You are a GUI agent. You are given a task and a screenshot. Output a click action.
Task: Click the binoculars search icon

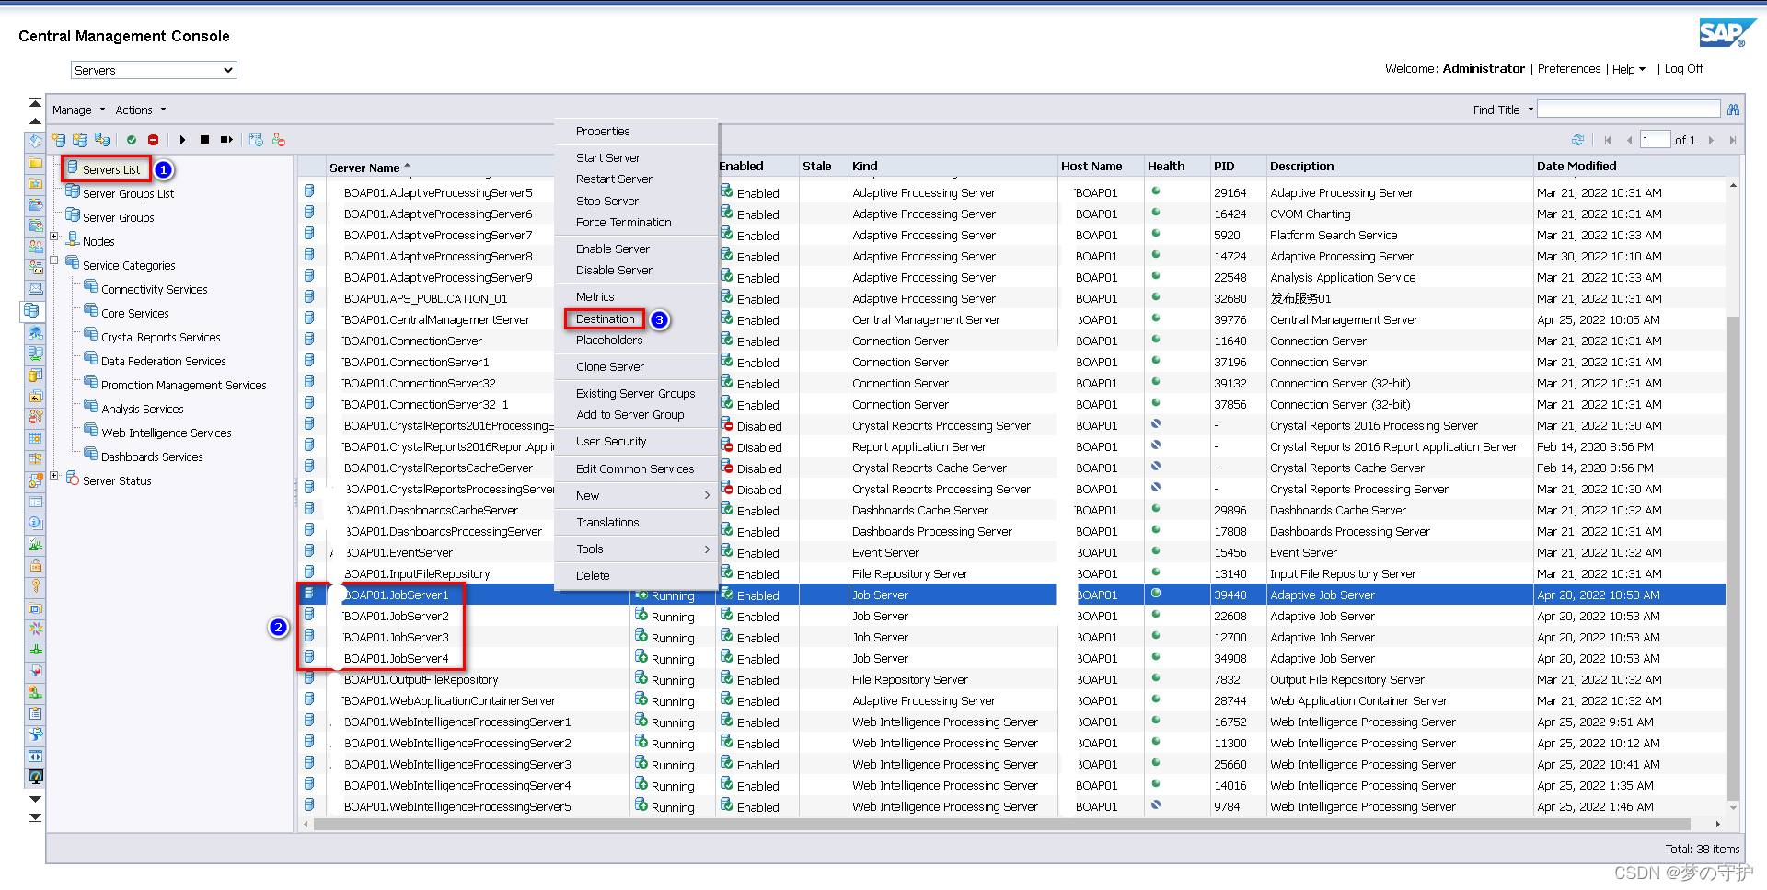coord(1733,110)
